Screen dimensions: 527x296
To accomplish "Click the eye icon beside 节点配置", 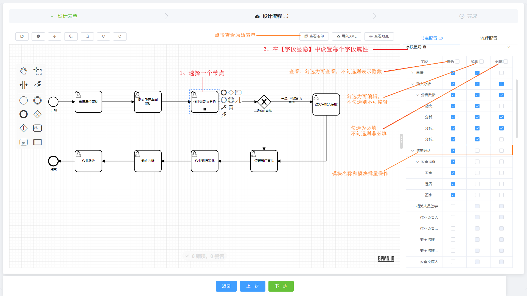I will pyautogui.click(x=441, y=38).
